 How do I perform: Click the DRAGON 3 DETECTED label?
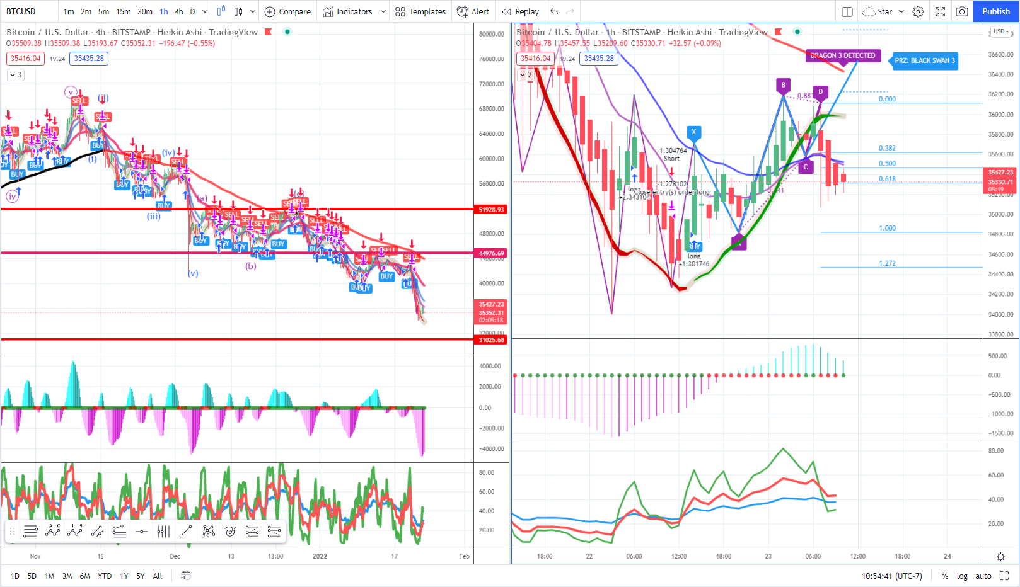point(843,55)
